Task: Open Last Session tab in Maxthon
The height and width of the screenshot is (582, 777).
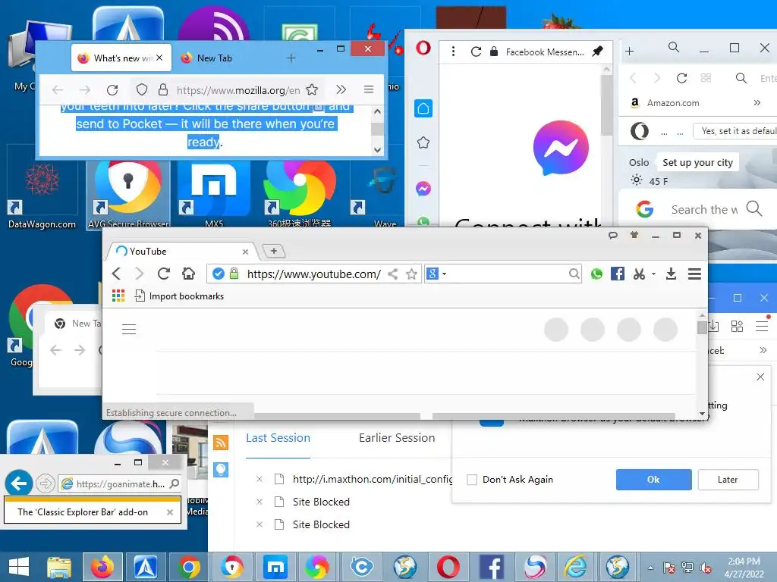Action: click(278, 438)
